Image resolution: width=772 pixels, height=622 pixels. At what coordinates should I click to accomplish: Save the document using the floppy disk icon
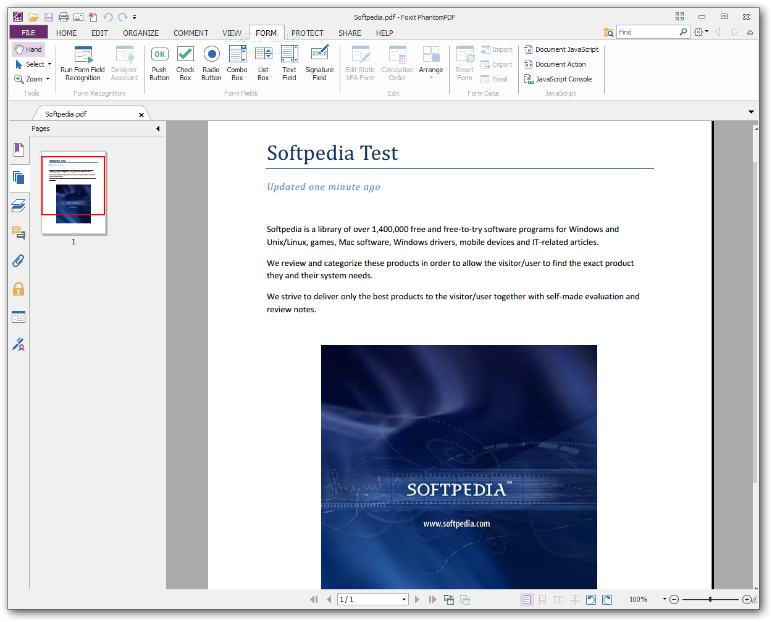[49, 17]
